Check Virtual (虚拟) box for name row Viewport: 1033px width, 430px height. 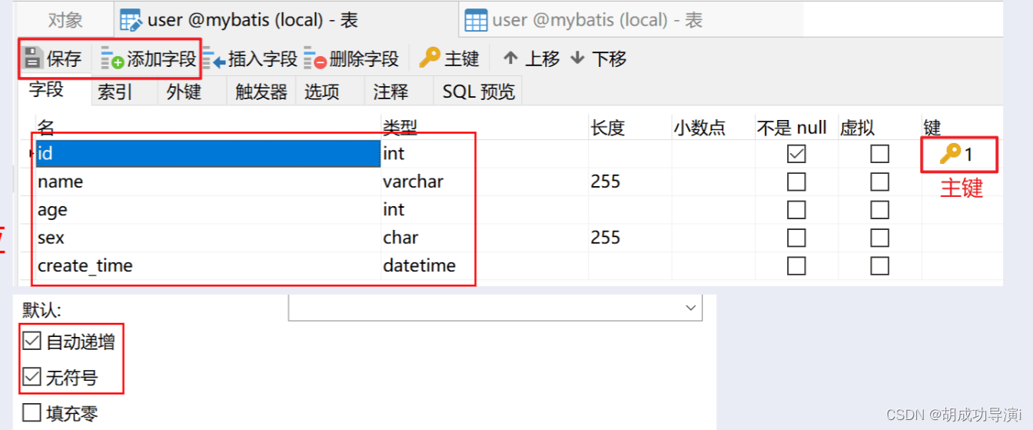(x=879, y=182)
